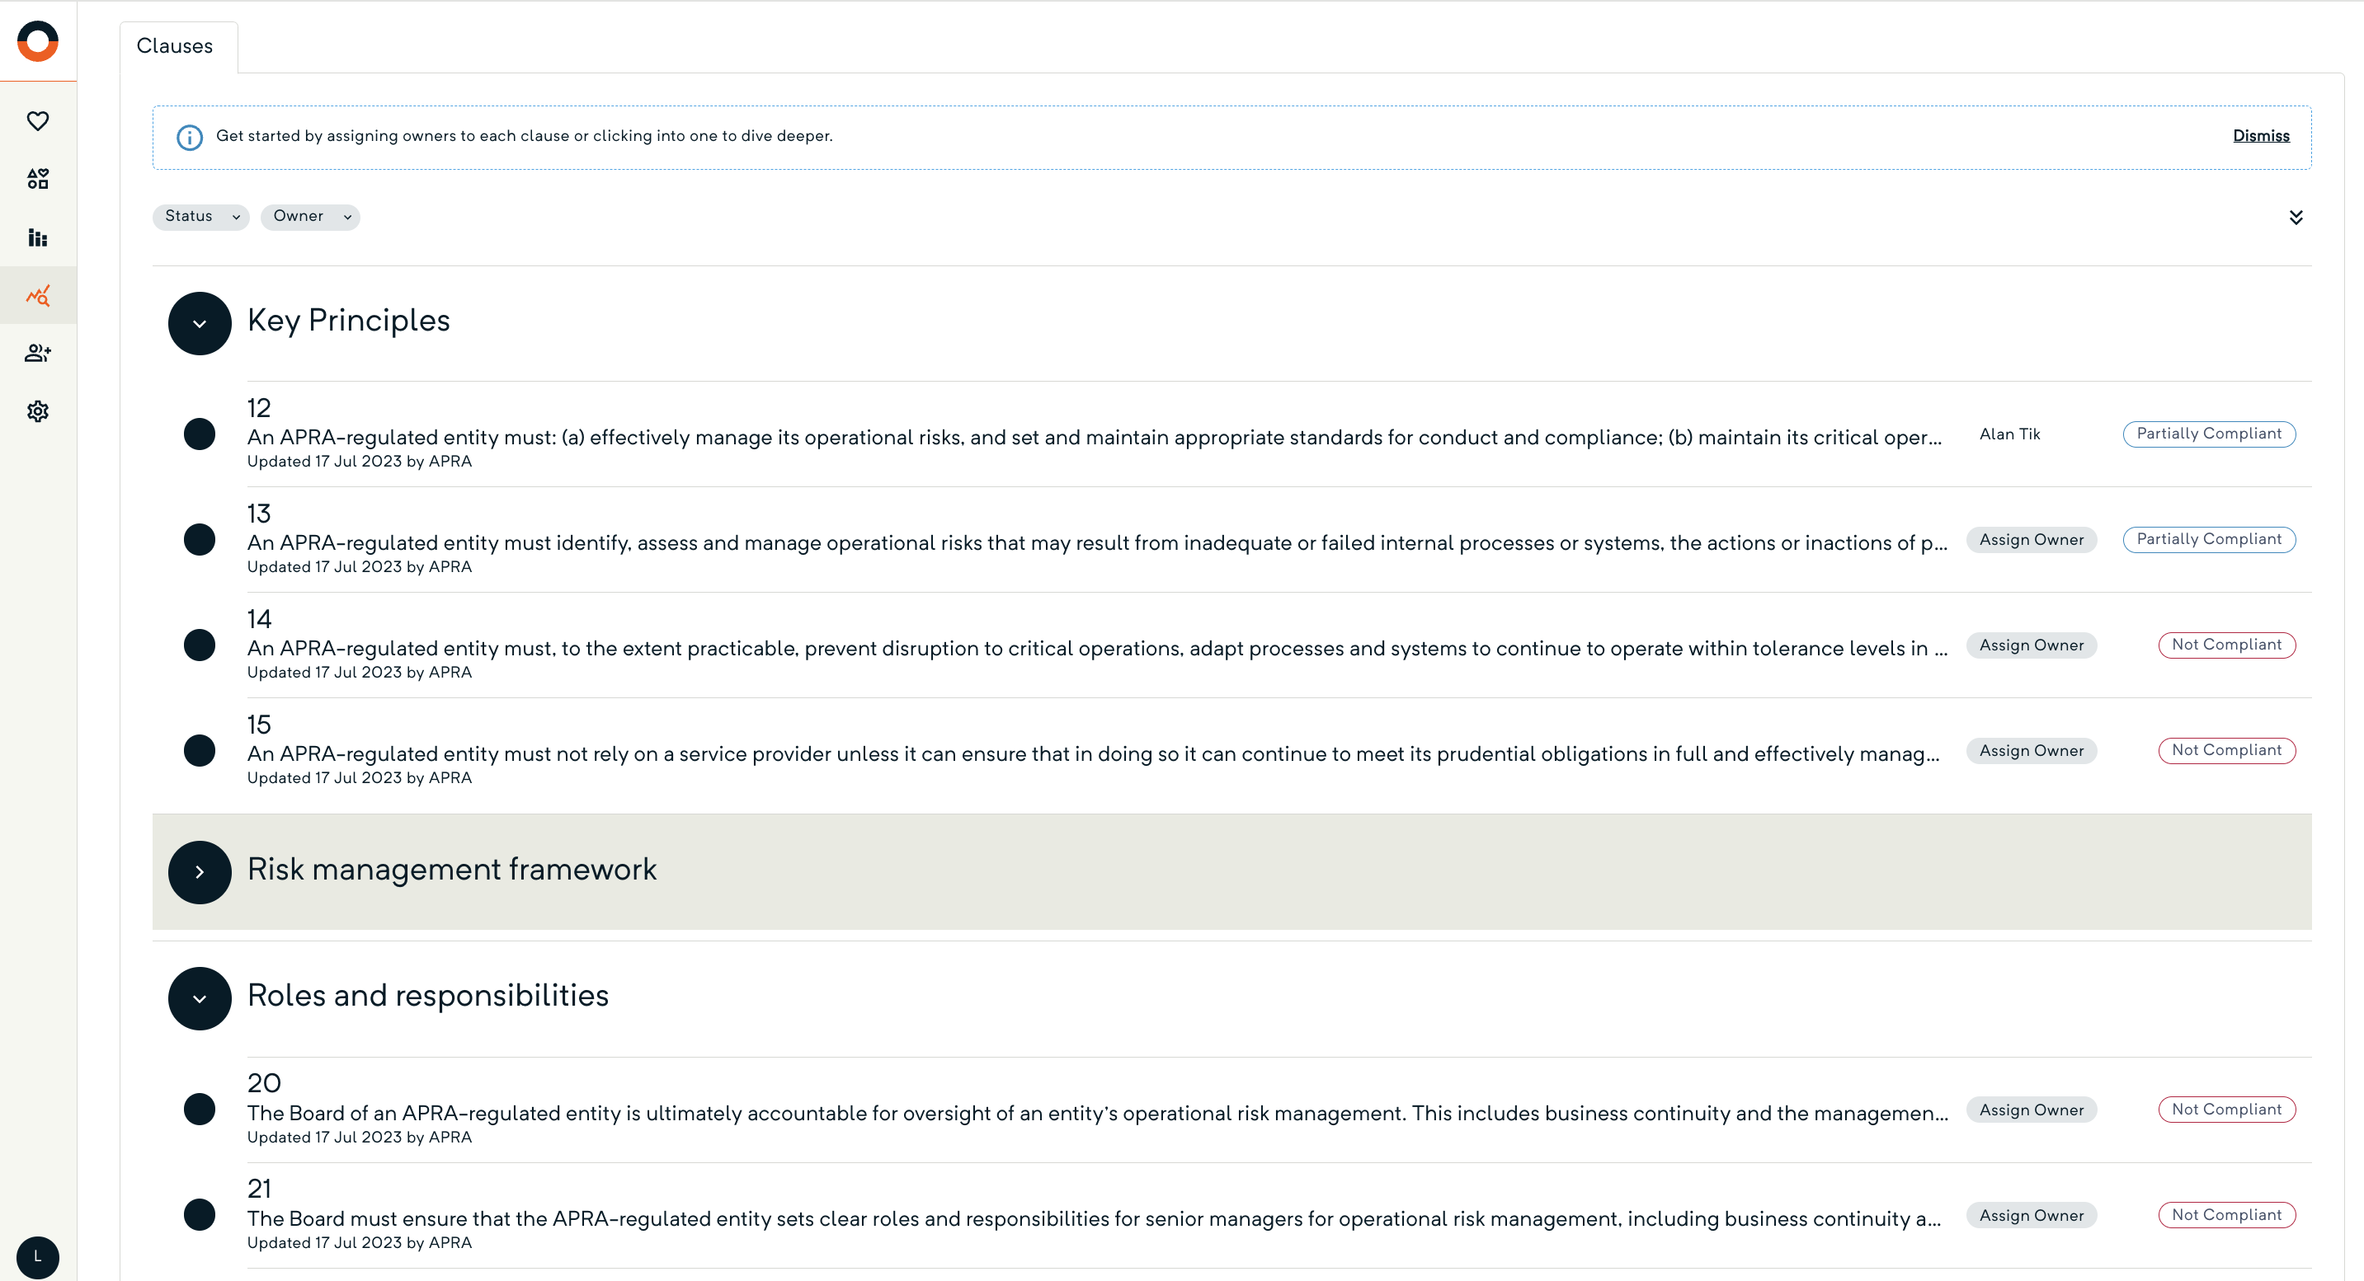Screen dimensions: 2364x1281
Task: Open the bar chart reports icon
Action: tap(38, 237)
